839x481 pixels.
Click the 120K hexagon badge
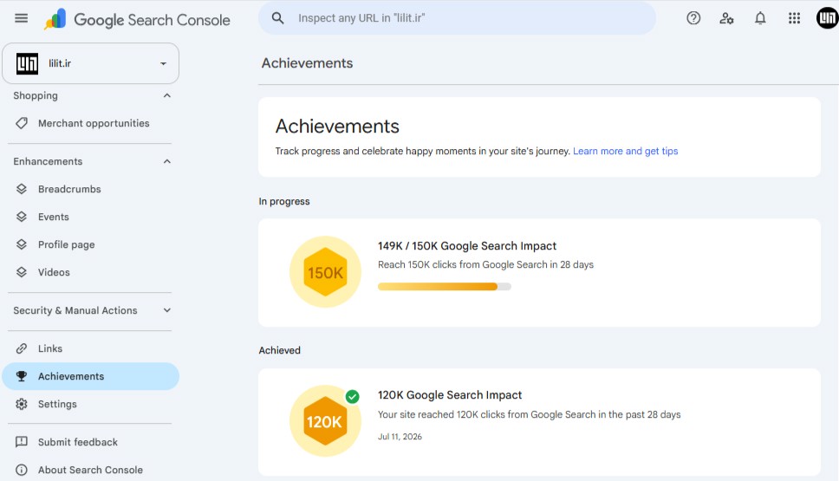pyautogui.click(x=325, y=421)
